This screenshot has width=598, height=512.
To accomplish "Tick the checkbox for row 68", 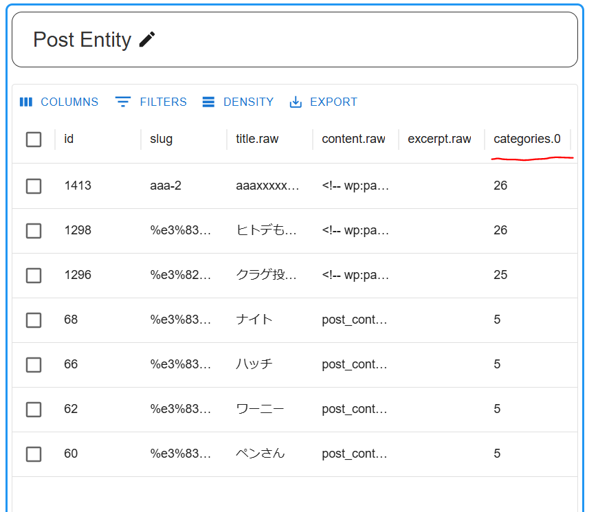I will point(34,320).
